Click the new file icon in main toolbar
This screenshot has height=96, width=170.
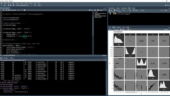pyautogui.click(x=2, y=5)
